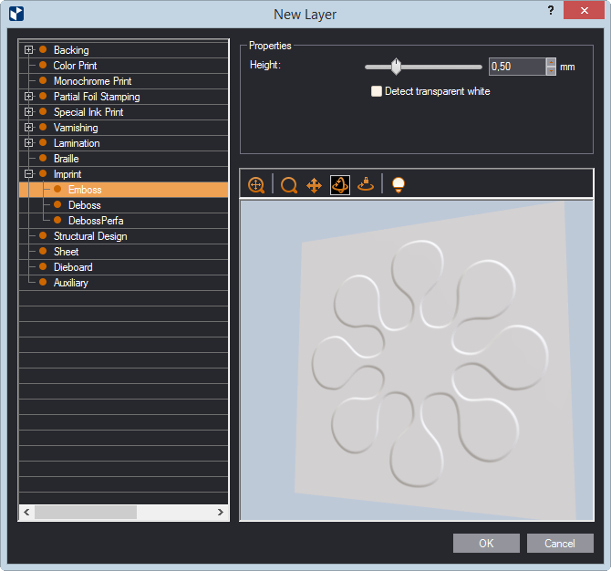This screenshot has height=571, width=611.
Task: Choose the pan move arrows tool
Action: [314, 185]
